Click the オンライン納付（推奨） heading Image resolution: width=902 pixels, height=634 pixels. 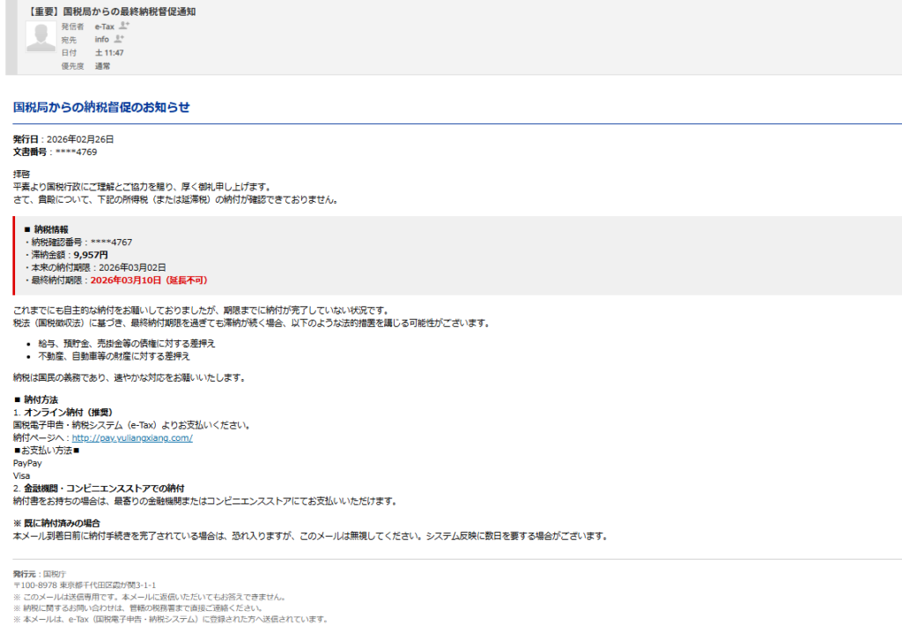point(68,412)
